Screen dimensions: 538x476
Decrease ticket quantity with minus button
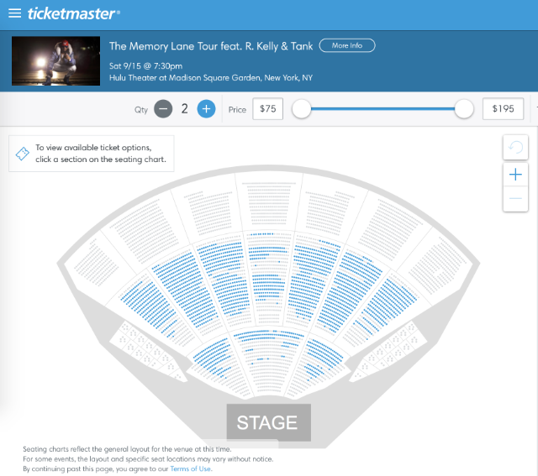(x=163, y=108)
